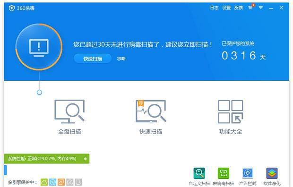This screenshot has width=293, height=187.
Task: Open 软件净化 software cleanup tool
Action: click(x=272, y=176)
